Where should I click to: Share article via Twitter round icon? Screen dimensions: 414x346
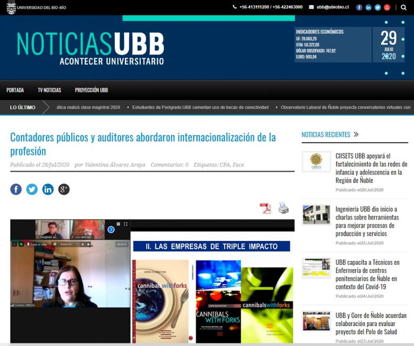click(x=32, y=189)
